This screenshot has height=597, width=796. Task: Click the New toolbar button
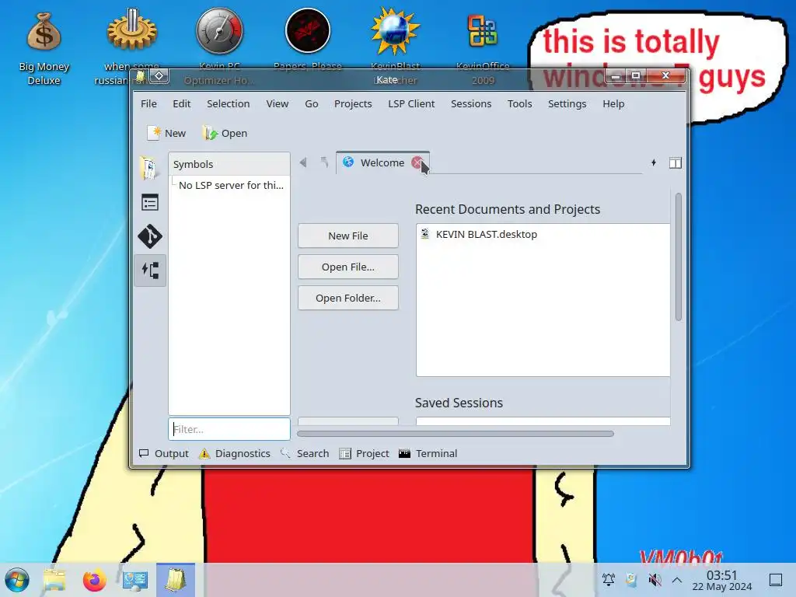[166, 133]
